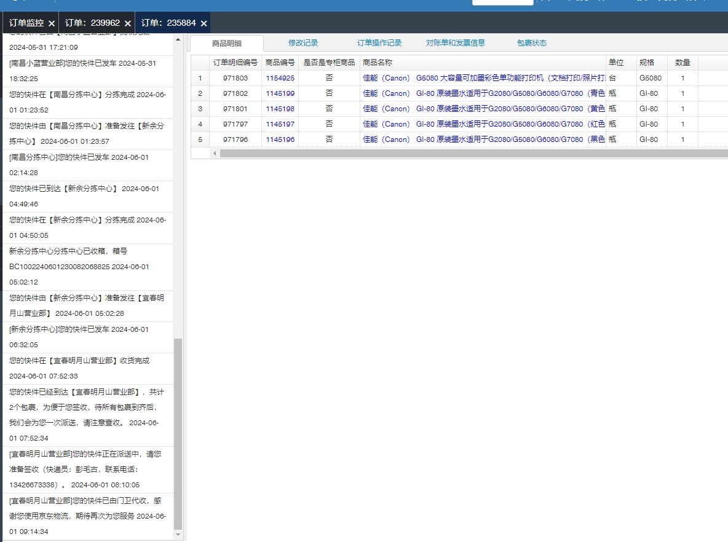Screen dimensions: 728x542
Task: Open the GI-80 青色 ink product name link
Action: coord(483,93)
